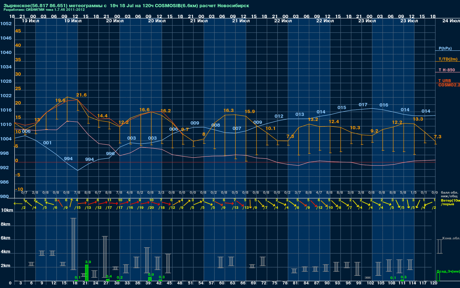Click the 1/5 cloud amount value
The height and width of the screenshot is (288, 460).
tap(413, 193)
